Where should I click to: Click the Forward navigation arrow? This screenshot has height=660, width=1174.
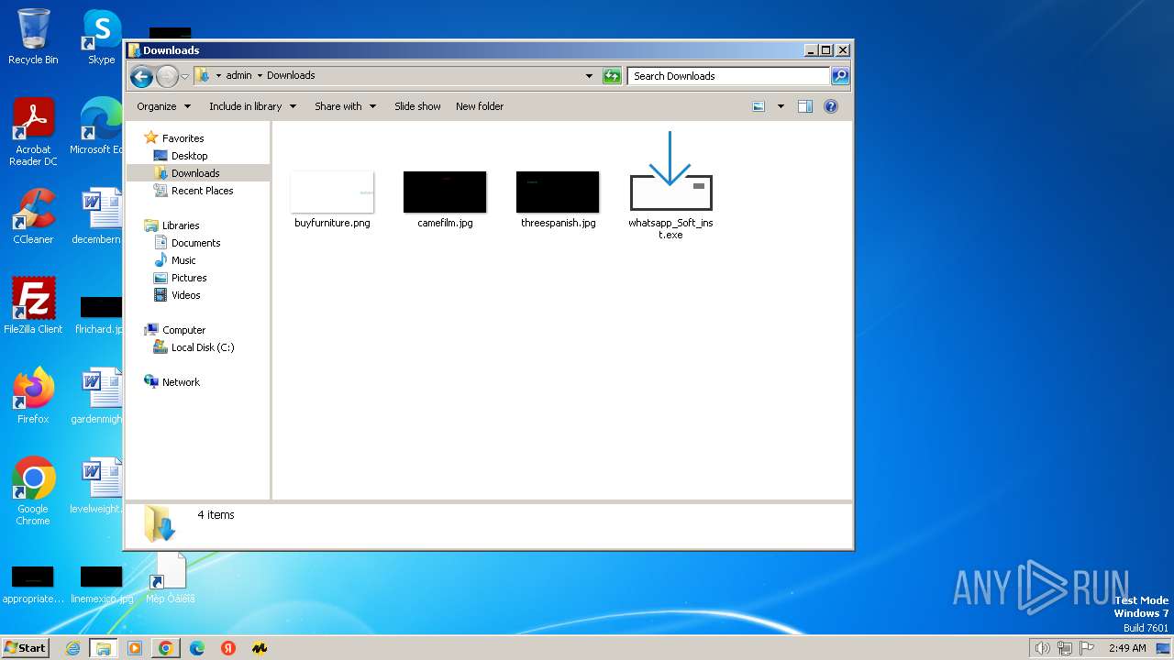(x=167, y=76)
